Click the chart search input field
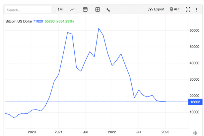 (x=28, y=10)
